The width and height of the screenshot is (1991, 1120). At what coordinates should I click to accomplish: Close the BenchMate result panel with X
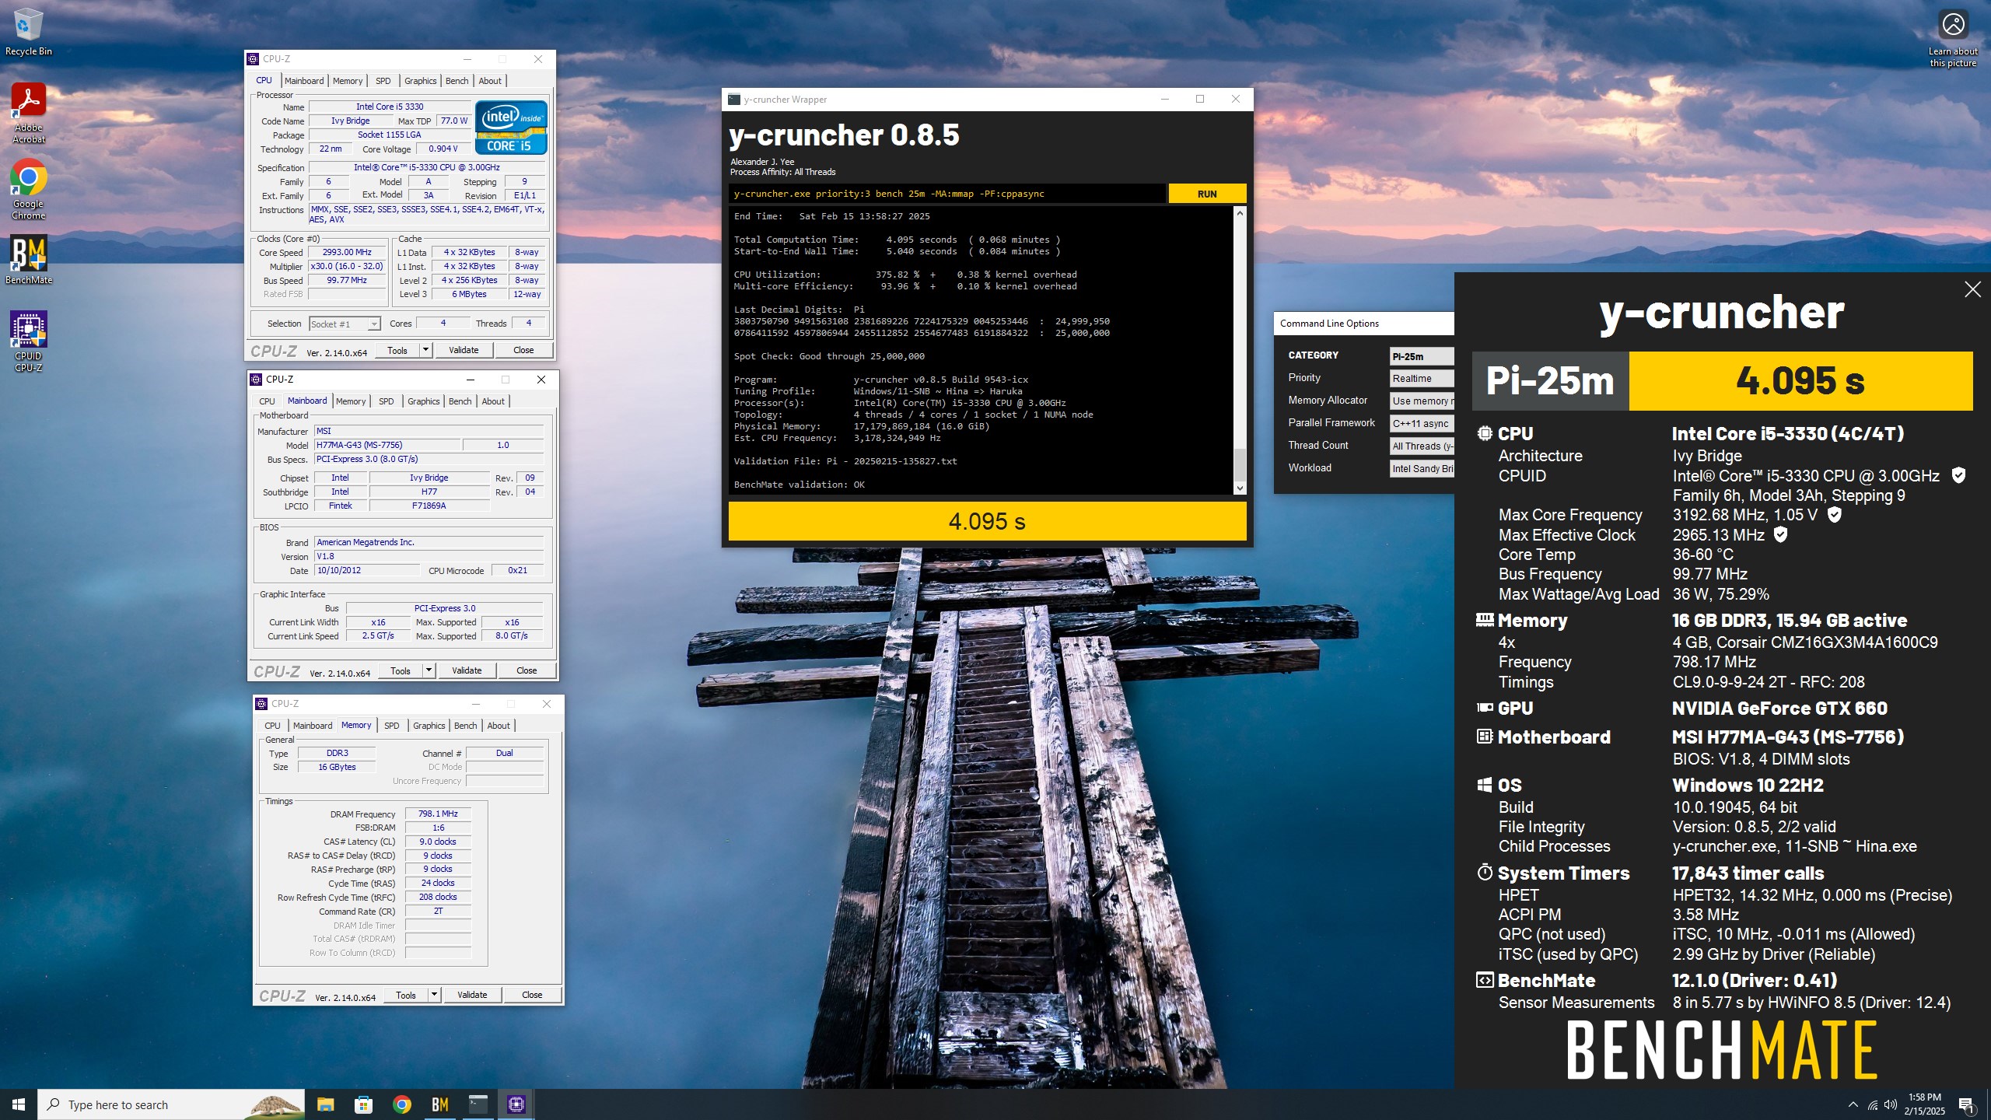click(1972, 289)
